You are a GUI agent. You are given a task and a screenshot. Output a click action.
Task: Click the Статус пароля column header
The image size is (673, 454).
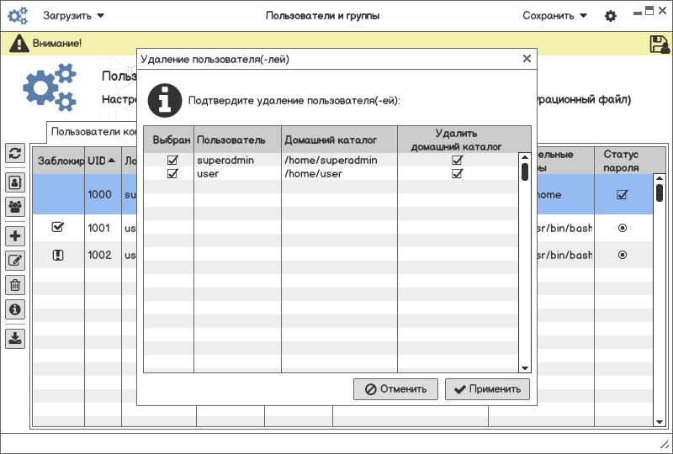(623, 161)
